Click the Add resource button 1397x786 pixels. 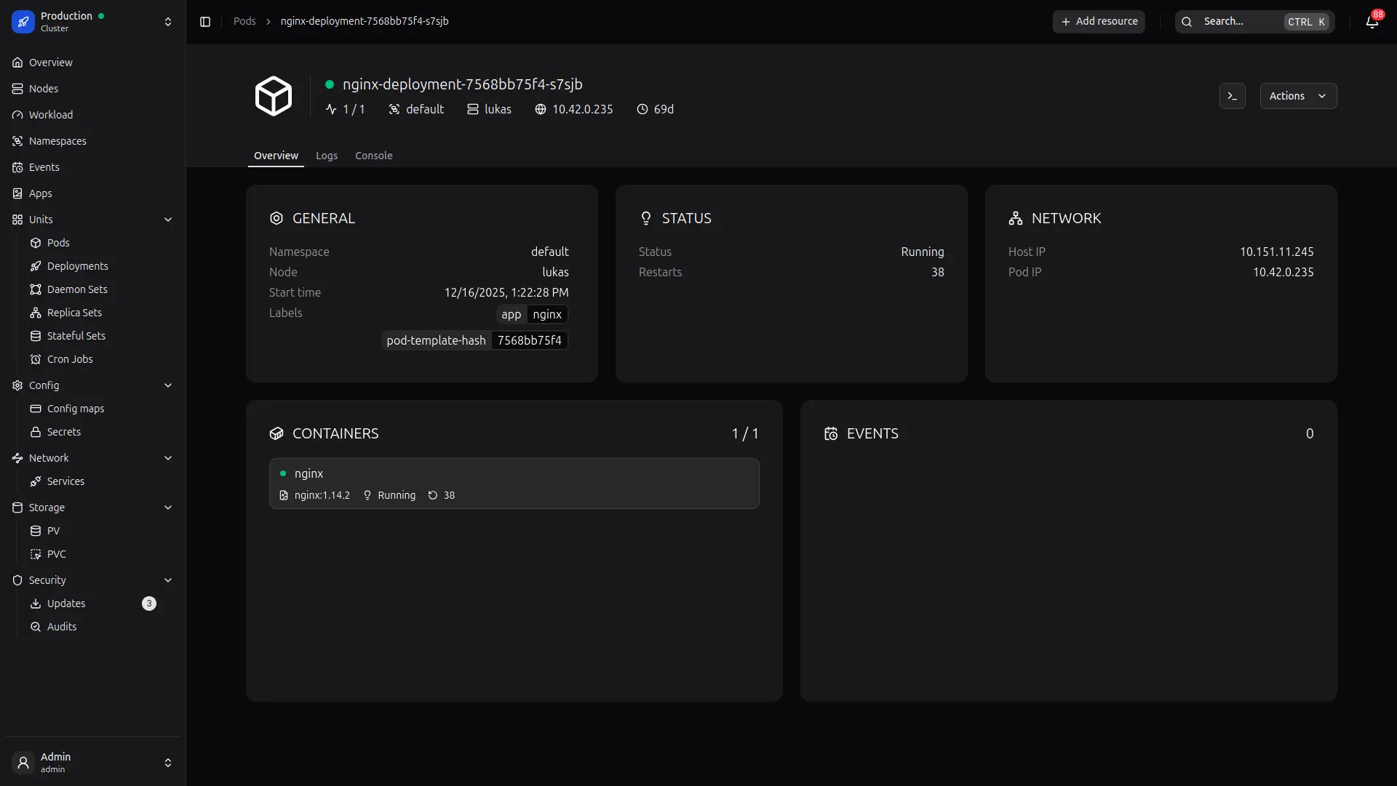pos(1099,22)
